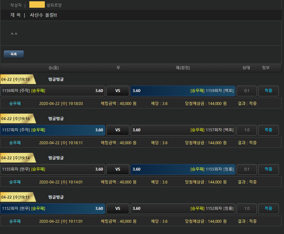
Task: Click the 04-22 19:18 gold date tag
Action: click(x=16, y=80)
